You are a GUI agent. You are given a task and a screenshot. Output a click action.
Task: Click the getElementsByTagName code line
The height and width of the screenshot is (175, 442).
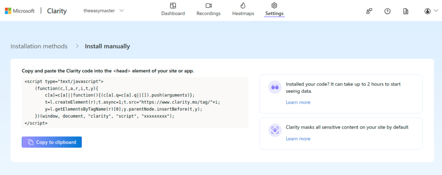click(123, 109)
